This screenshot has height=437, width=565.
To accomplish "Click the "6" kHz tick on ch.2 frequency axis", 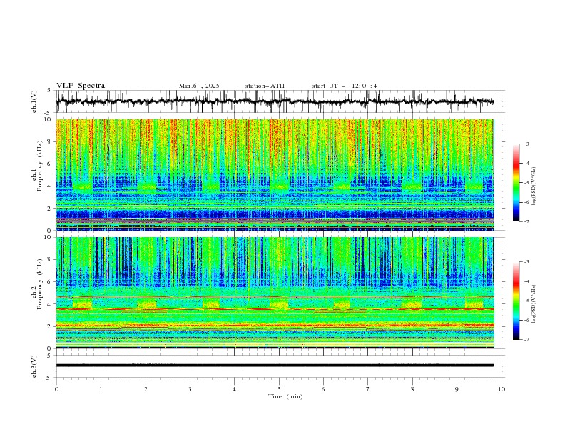I will (x=51, y=282).
